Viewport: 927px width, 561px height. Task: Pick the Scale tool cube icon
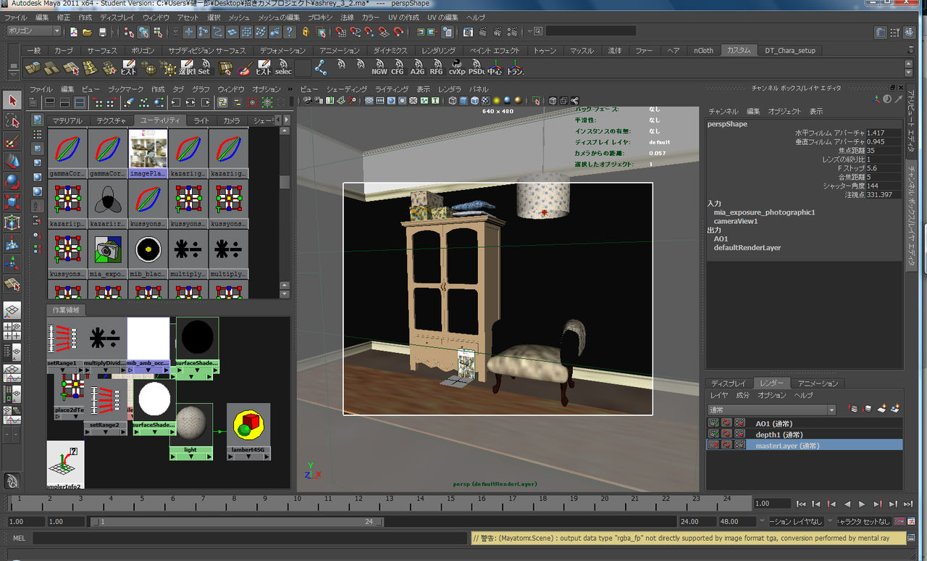pos(12,201)
